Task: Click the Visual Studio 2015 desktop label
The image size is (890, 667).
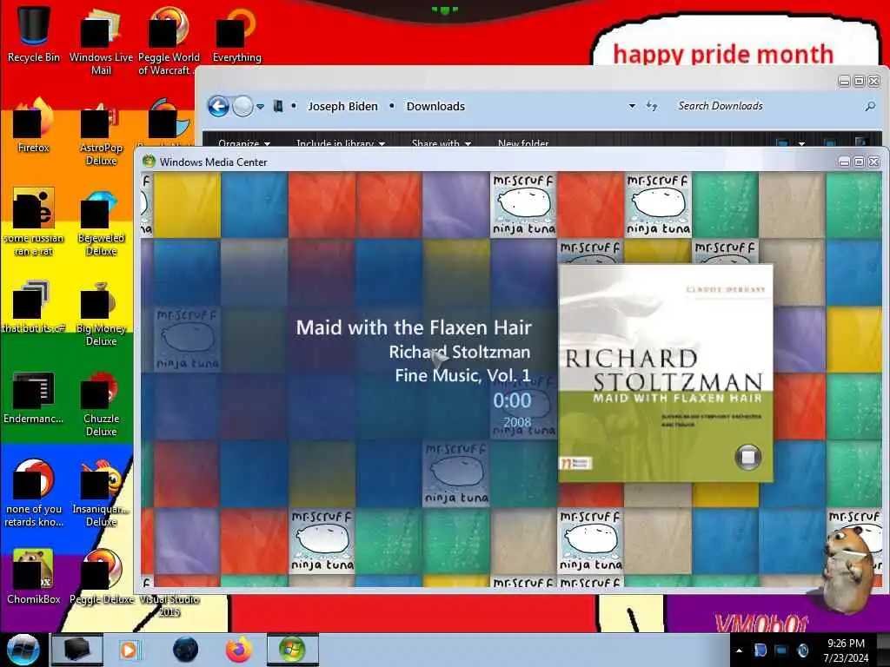Action: (x=169, y=605)
